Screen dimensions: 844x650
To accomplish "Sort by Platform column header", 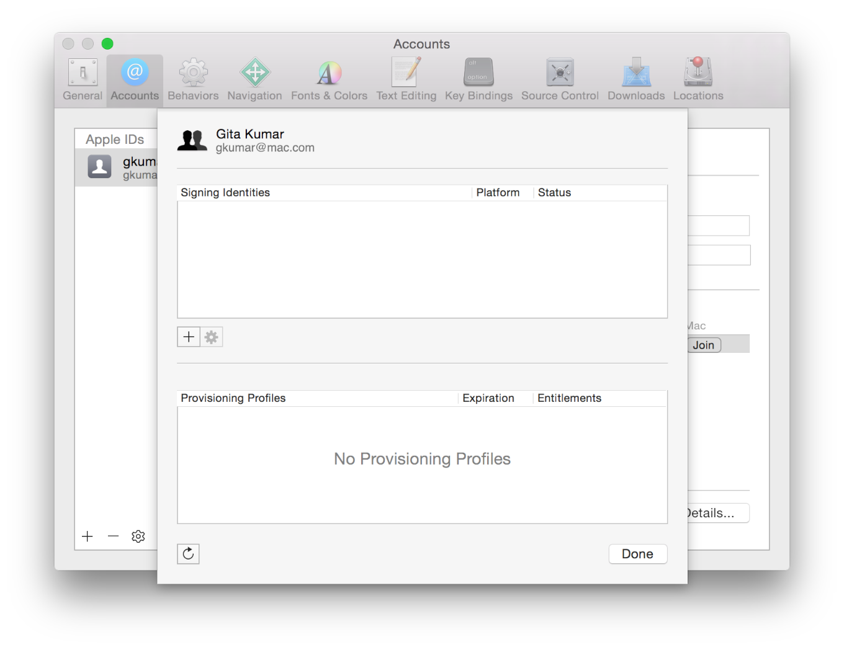I will coord(503,192).
